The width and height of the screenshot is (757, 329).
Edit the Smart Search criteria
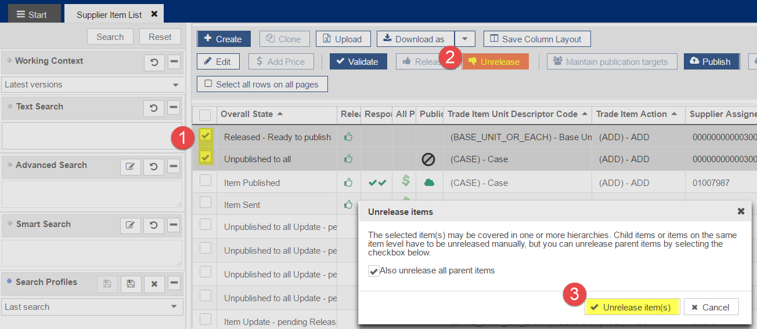pos(131,225)
